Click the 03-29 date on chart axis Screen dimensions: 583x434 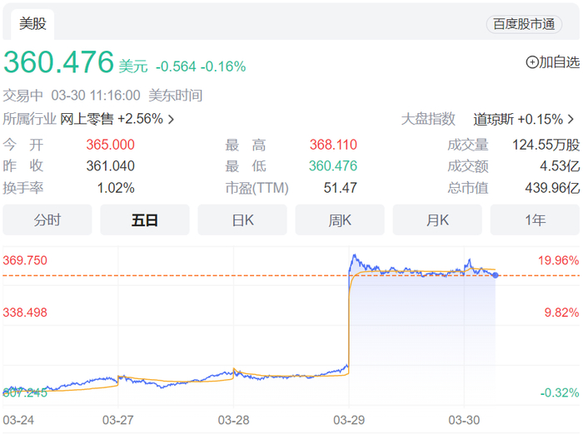click(x=349, y=420)
